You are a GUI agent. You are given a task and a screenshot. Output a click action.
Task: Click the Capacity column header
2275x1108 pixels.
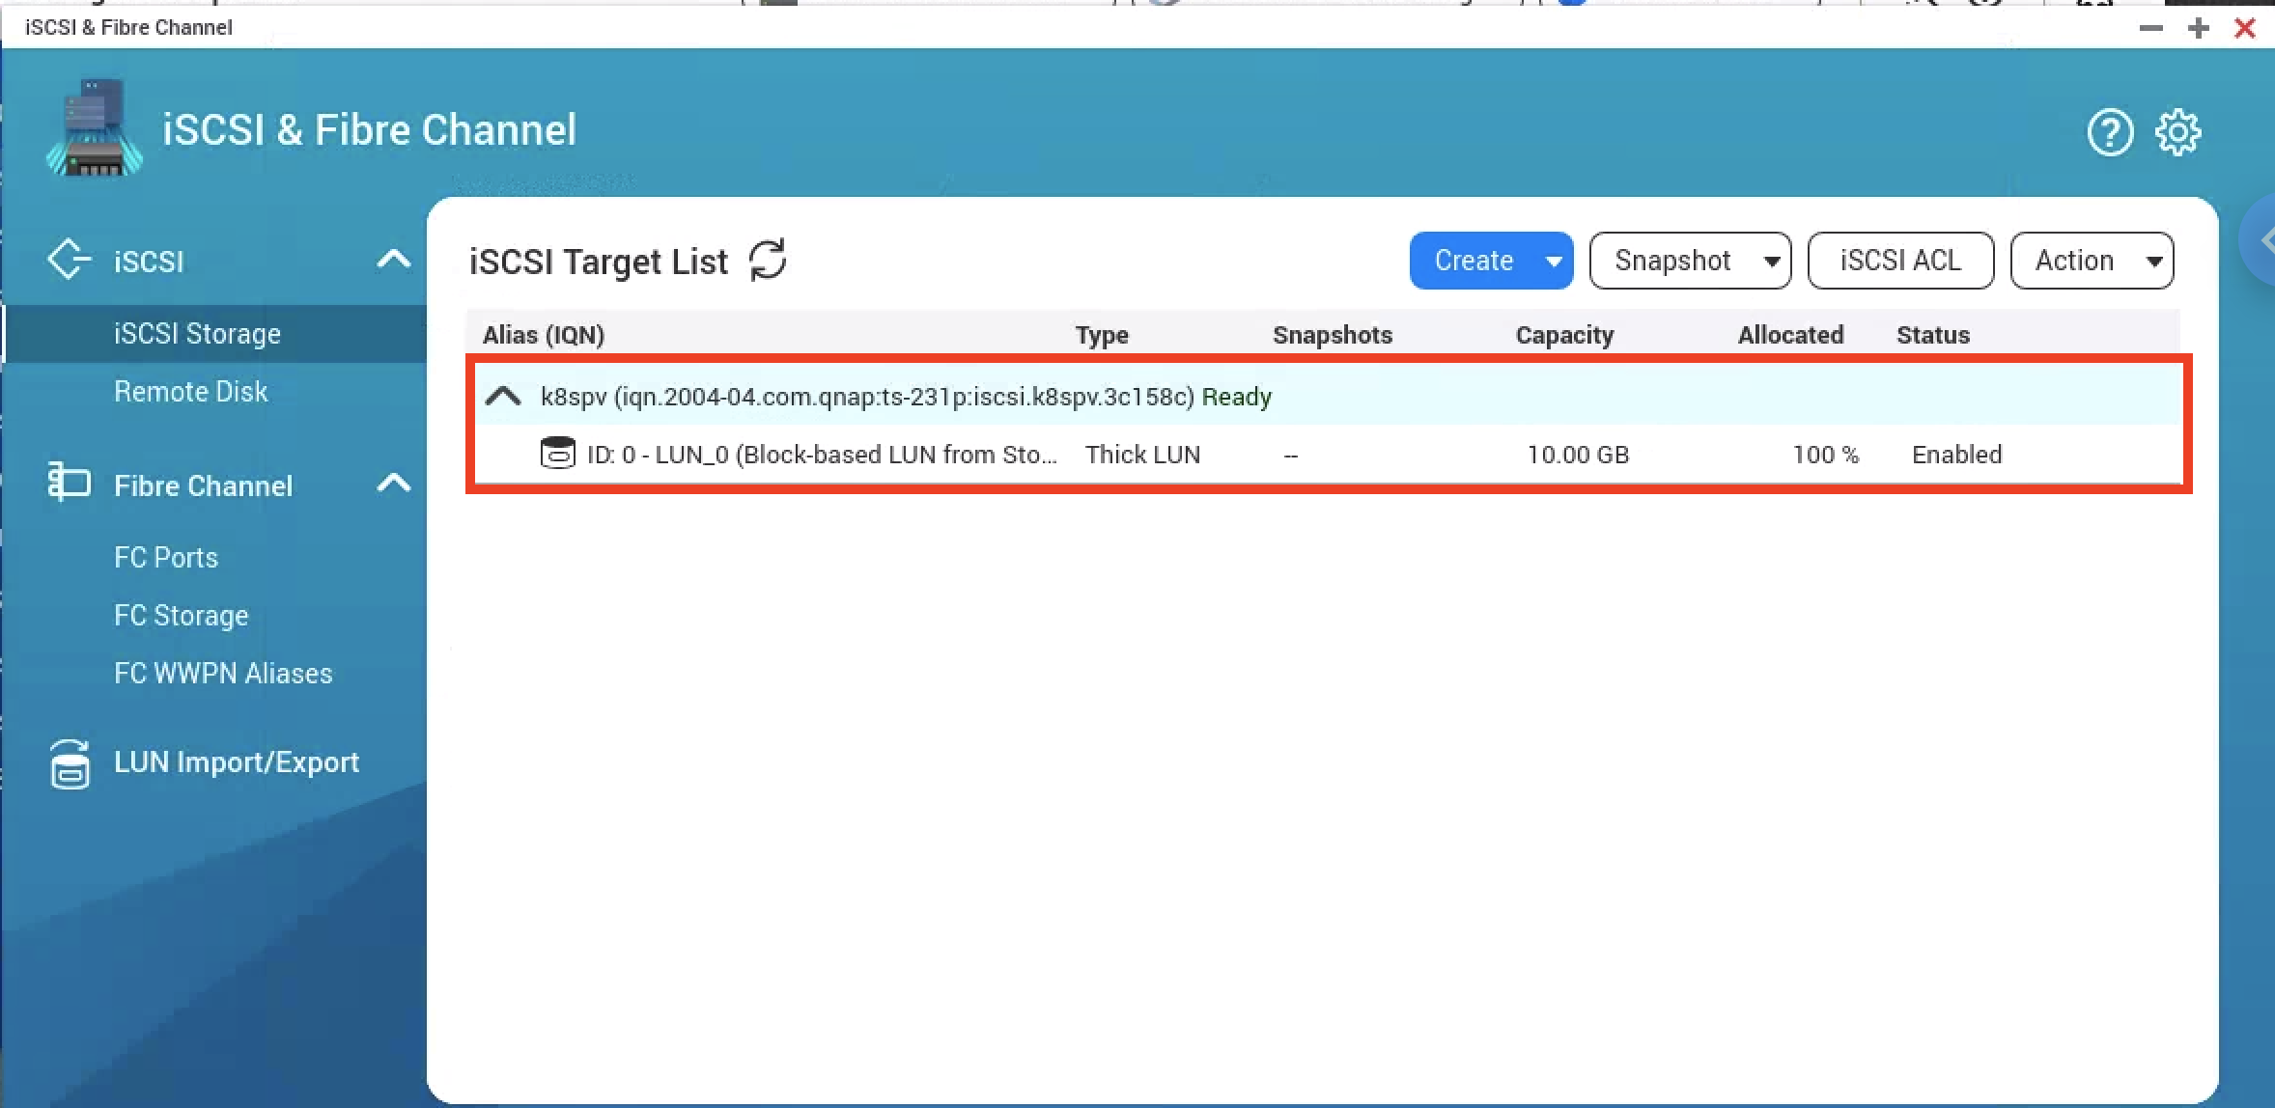(1564, 335)
